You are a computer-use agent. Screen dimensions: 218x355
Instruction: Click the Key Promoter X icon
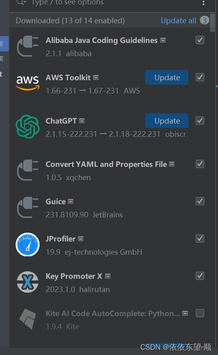click(x=28, y=282)
